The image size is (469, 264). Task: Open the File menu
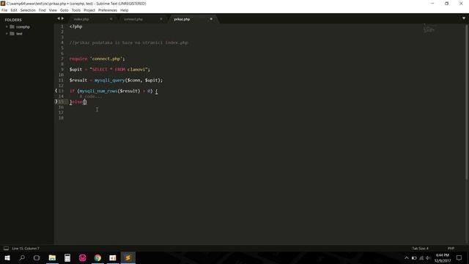point(4,10)
